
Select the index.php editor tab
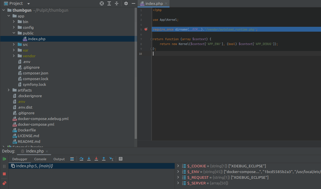154,3
